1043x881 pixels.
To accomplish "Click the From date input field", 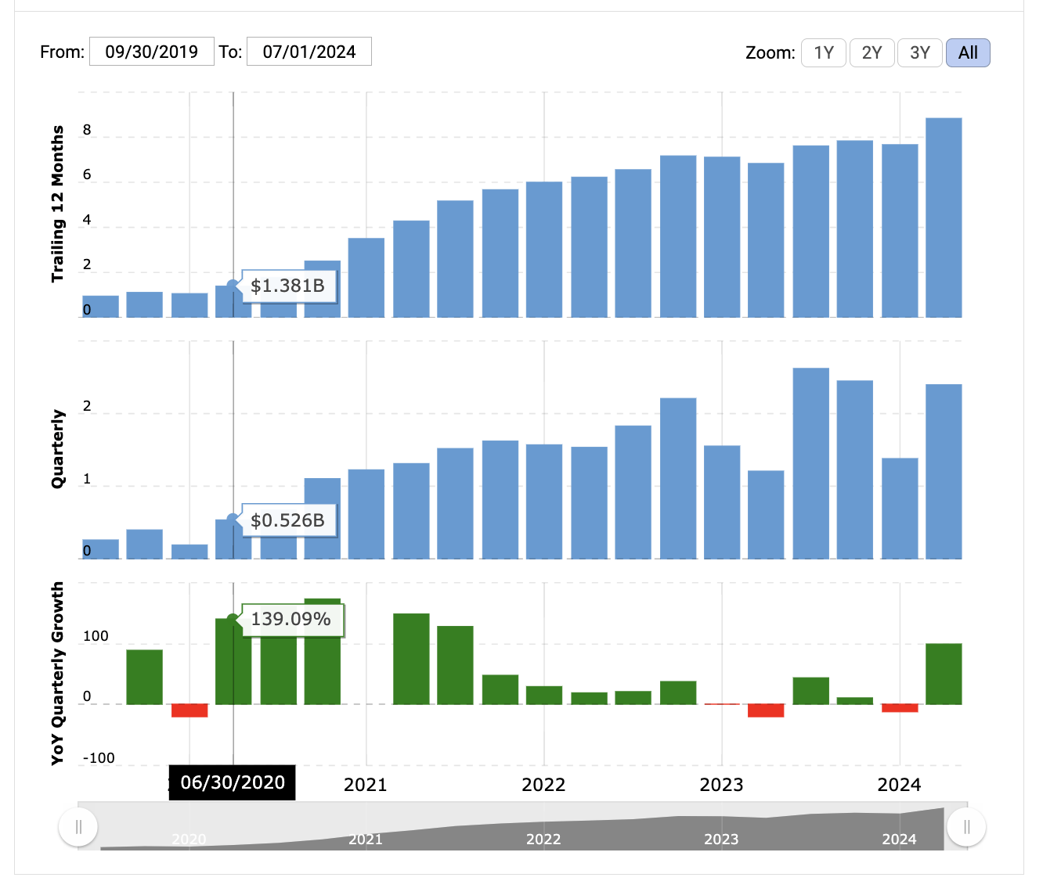I will (x=152, y=52).
